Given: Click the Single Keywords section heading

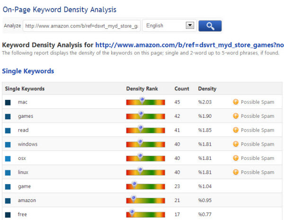Looking at the screenshot, I should click(x=28, y=71).
